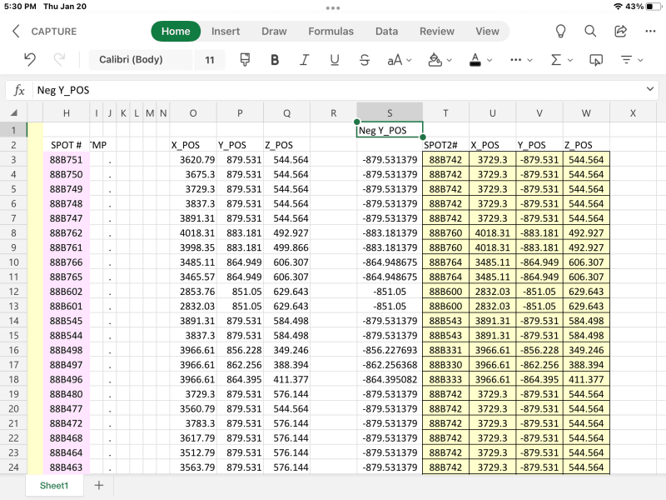This screenshot has width=666, height=500.
Task: Switch to the Review tab
Action: 436,31
